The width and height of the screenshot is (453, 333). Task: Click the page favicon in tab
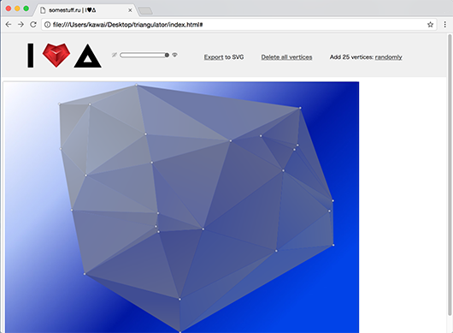[43, 10]
